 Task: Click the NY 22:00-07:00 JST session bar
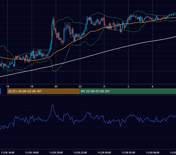[128, 91]
